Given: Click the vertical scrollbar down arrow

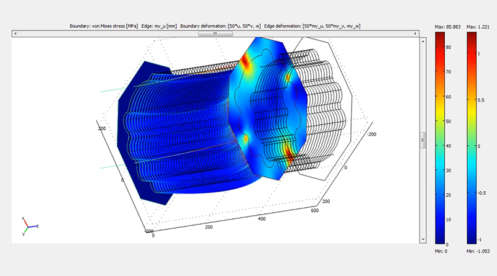Looking at the screenshot, I should (x=423, y=241).
